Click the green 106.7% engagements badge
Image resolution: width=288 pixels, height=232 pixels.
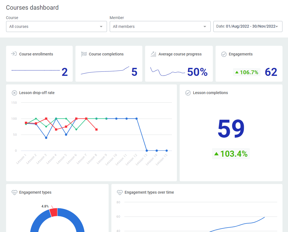click(x=247, y=72)
